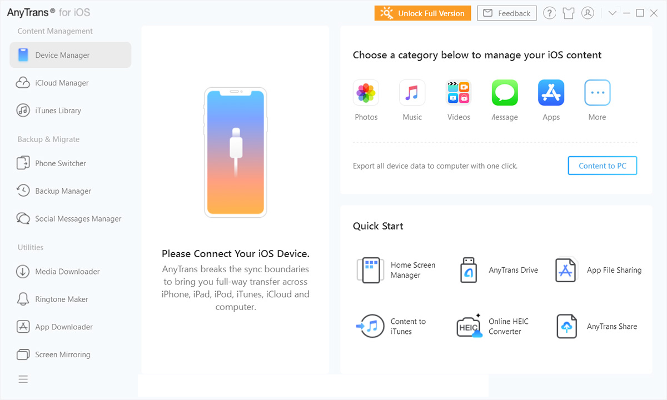Click the Quick Start heading
The height and width of the screenshot is (400, 667).
pos(378,226)
